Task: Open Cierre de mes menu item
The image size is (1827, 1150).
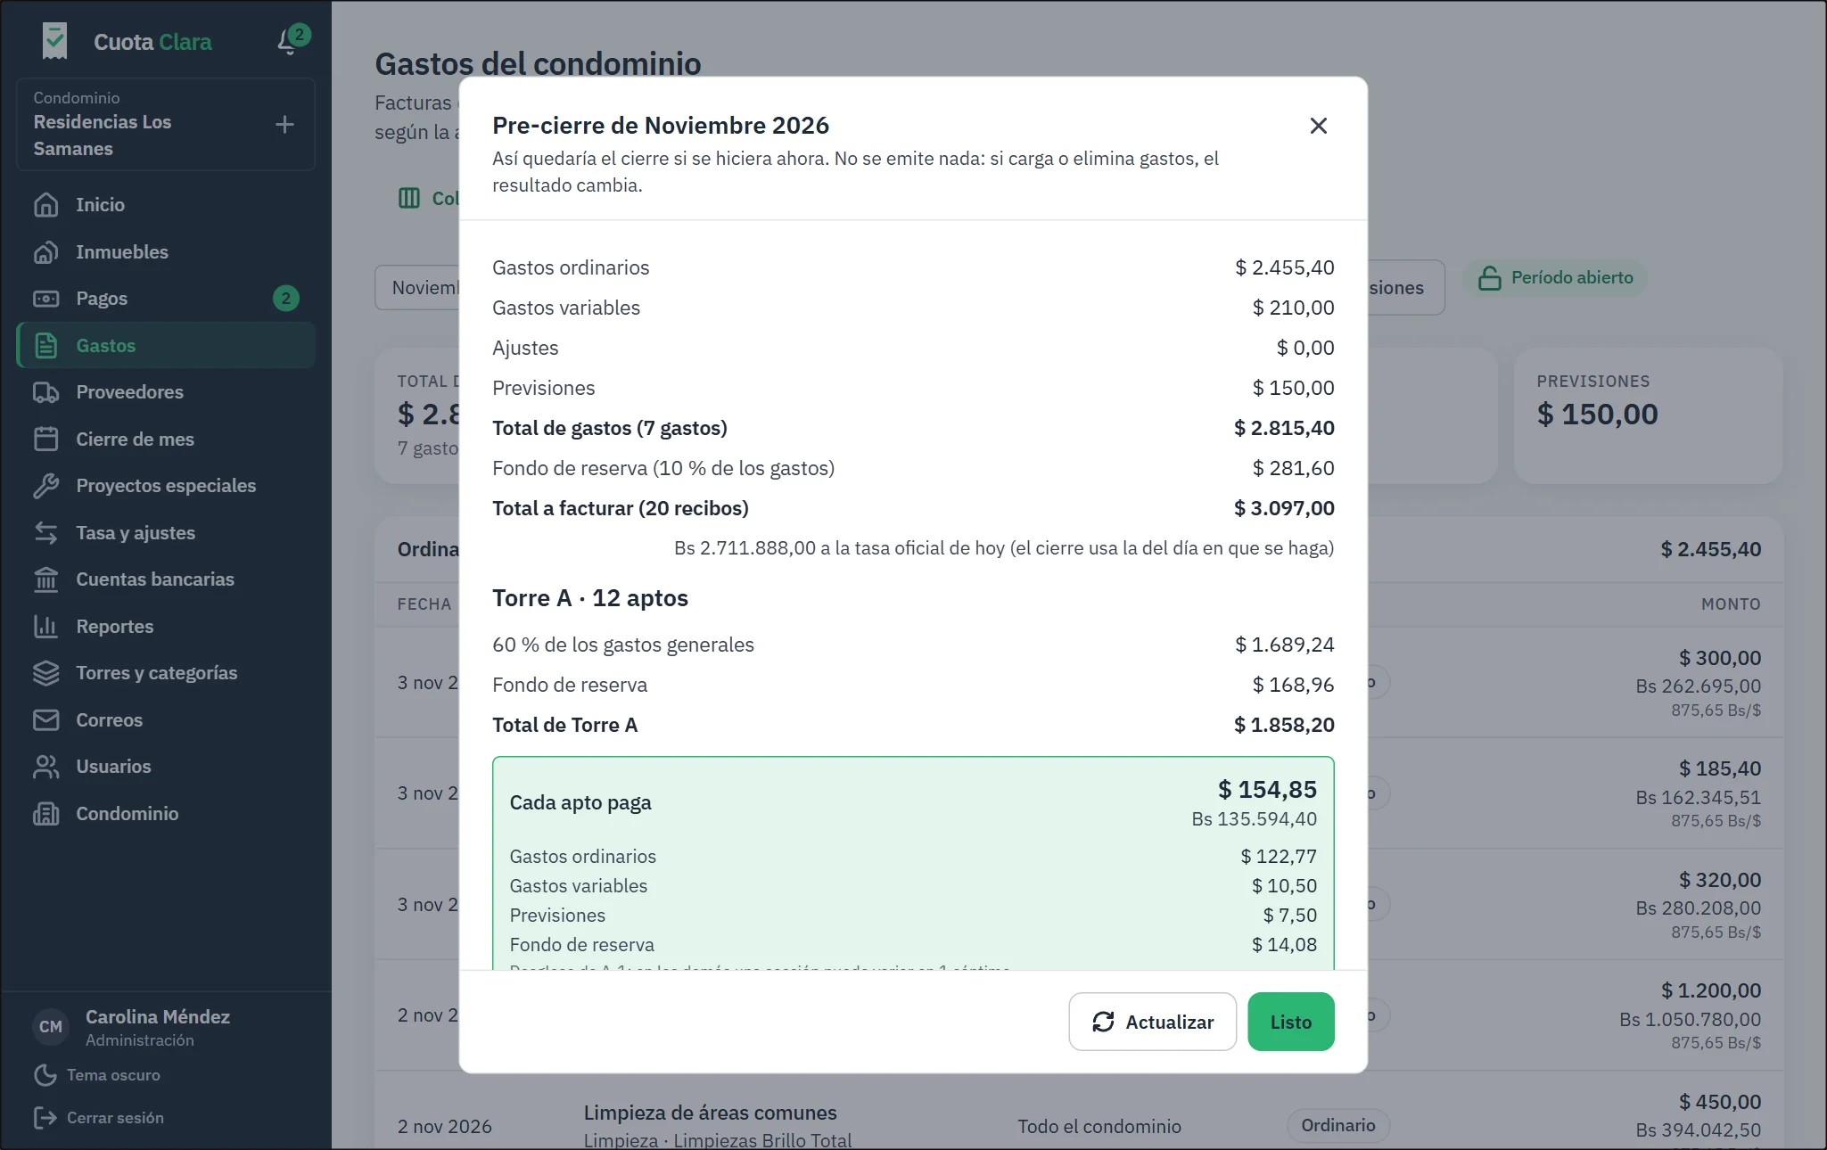Action: (x=166, y=439)
